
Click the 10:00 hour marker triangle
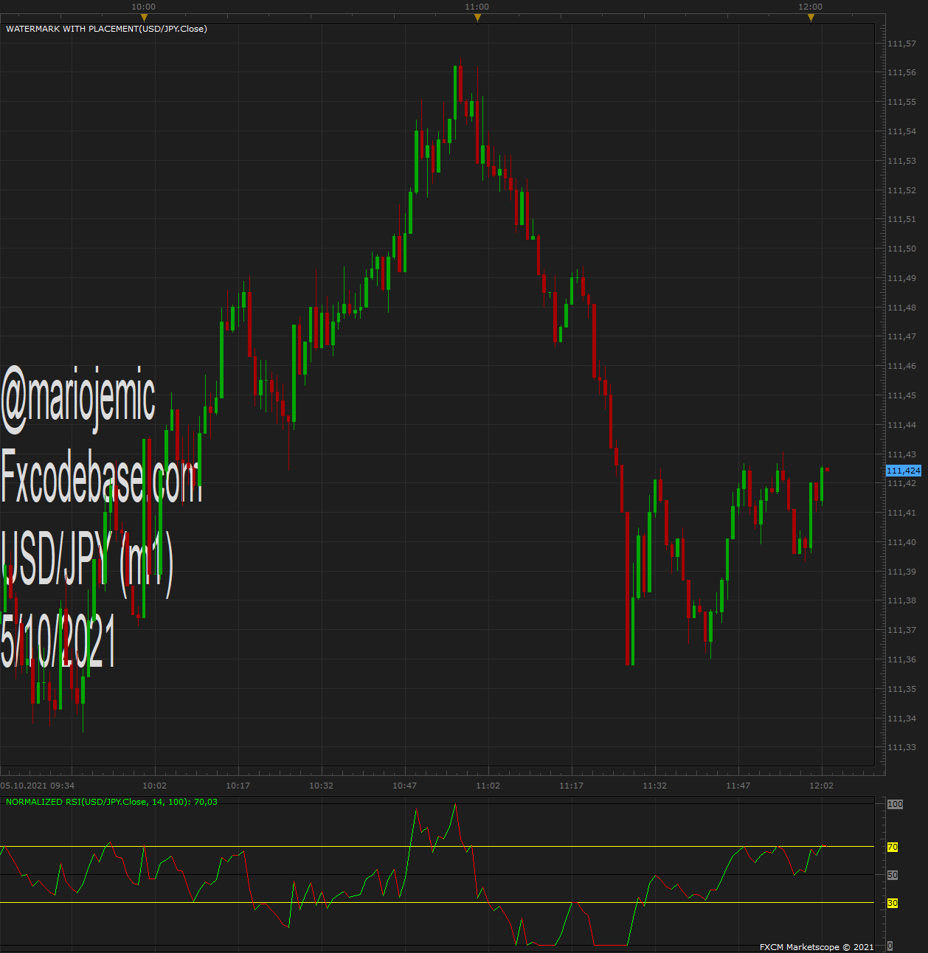[144, 18]
